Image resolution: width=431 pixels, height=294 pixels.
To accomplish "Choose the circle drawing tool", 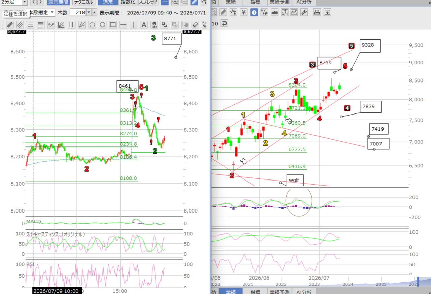I will pos(103,25).
